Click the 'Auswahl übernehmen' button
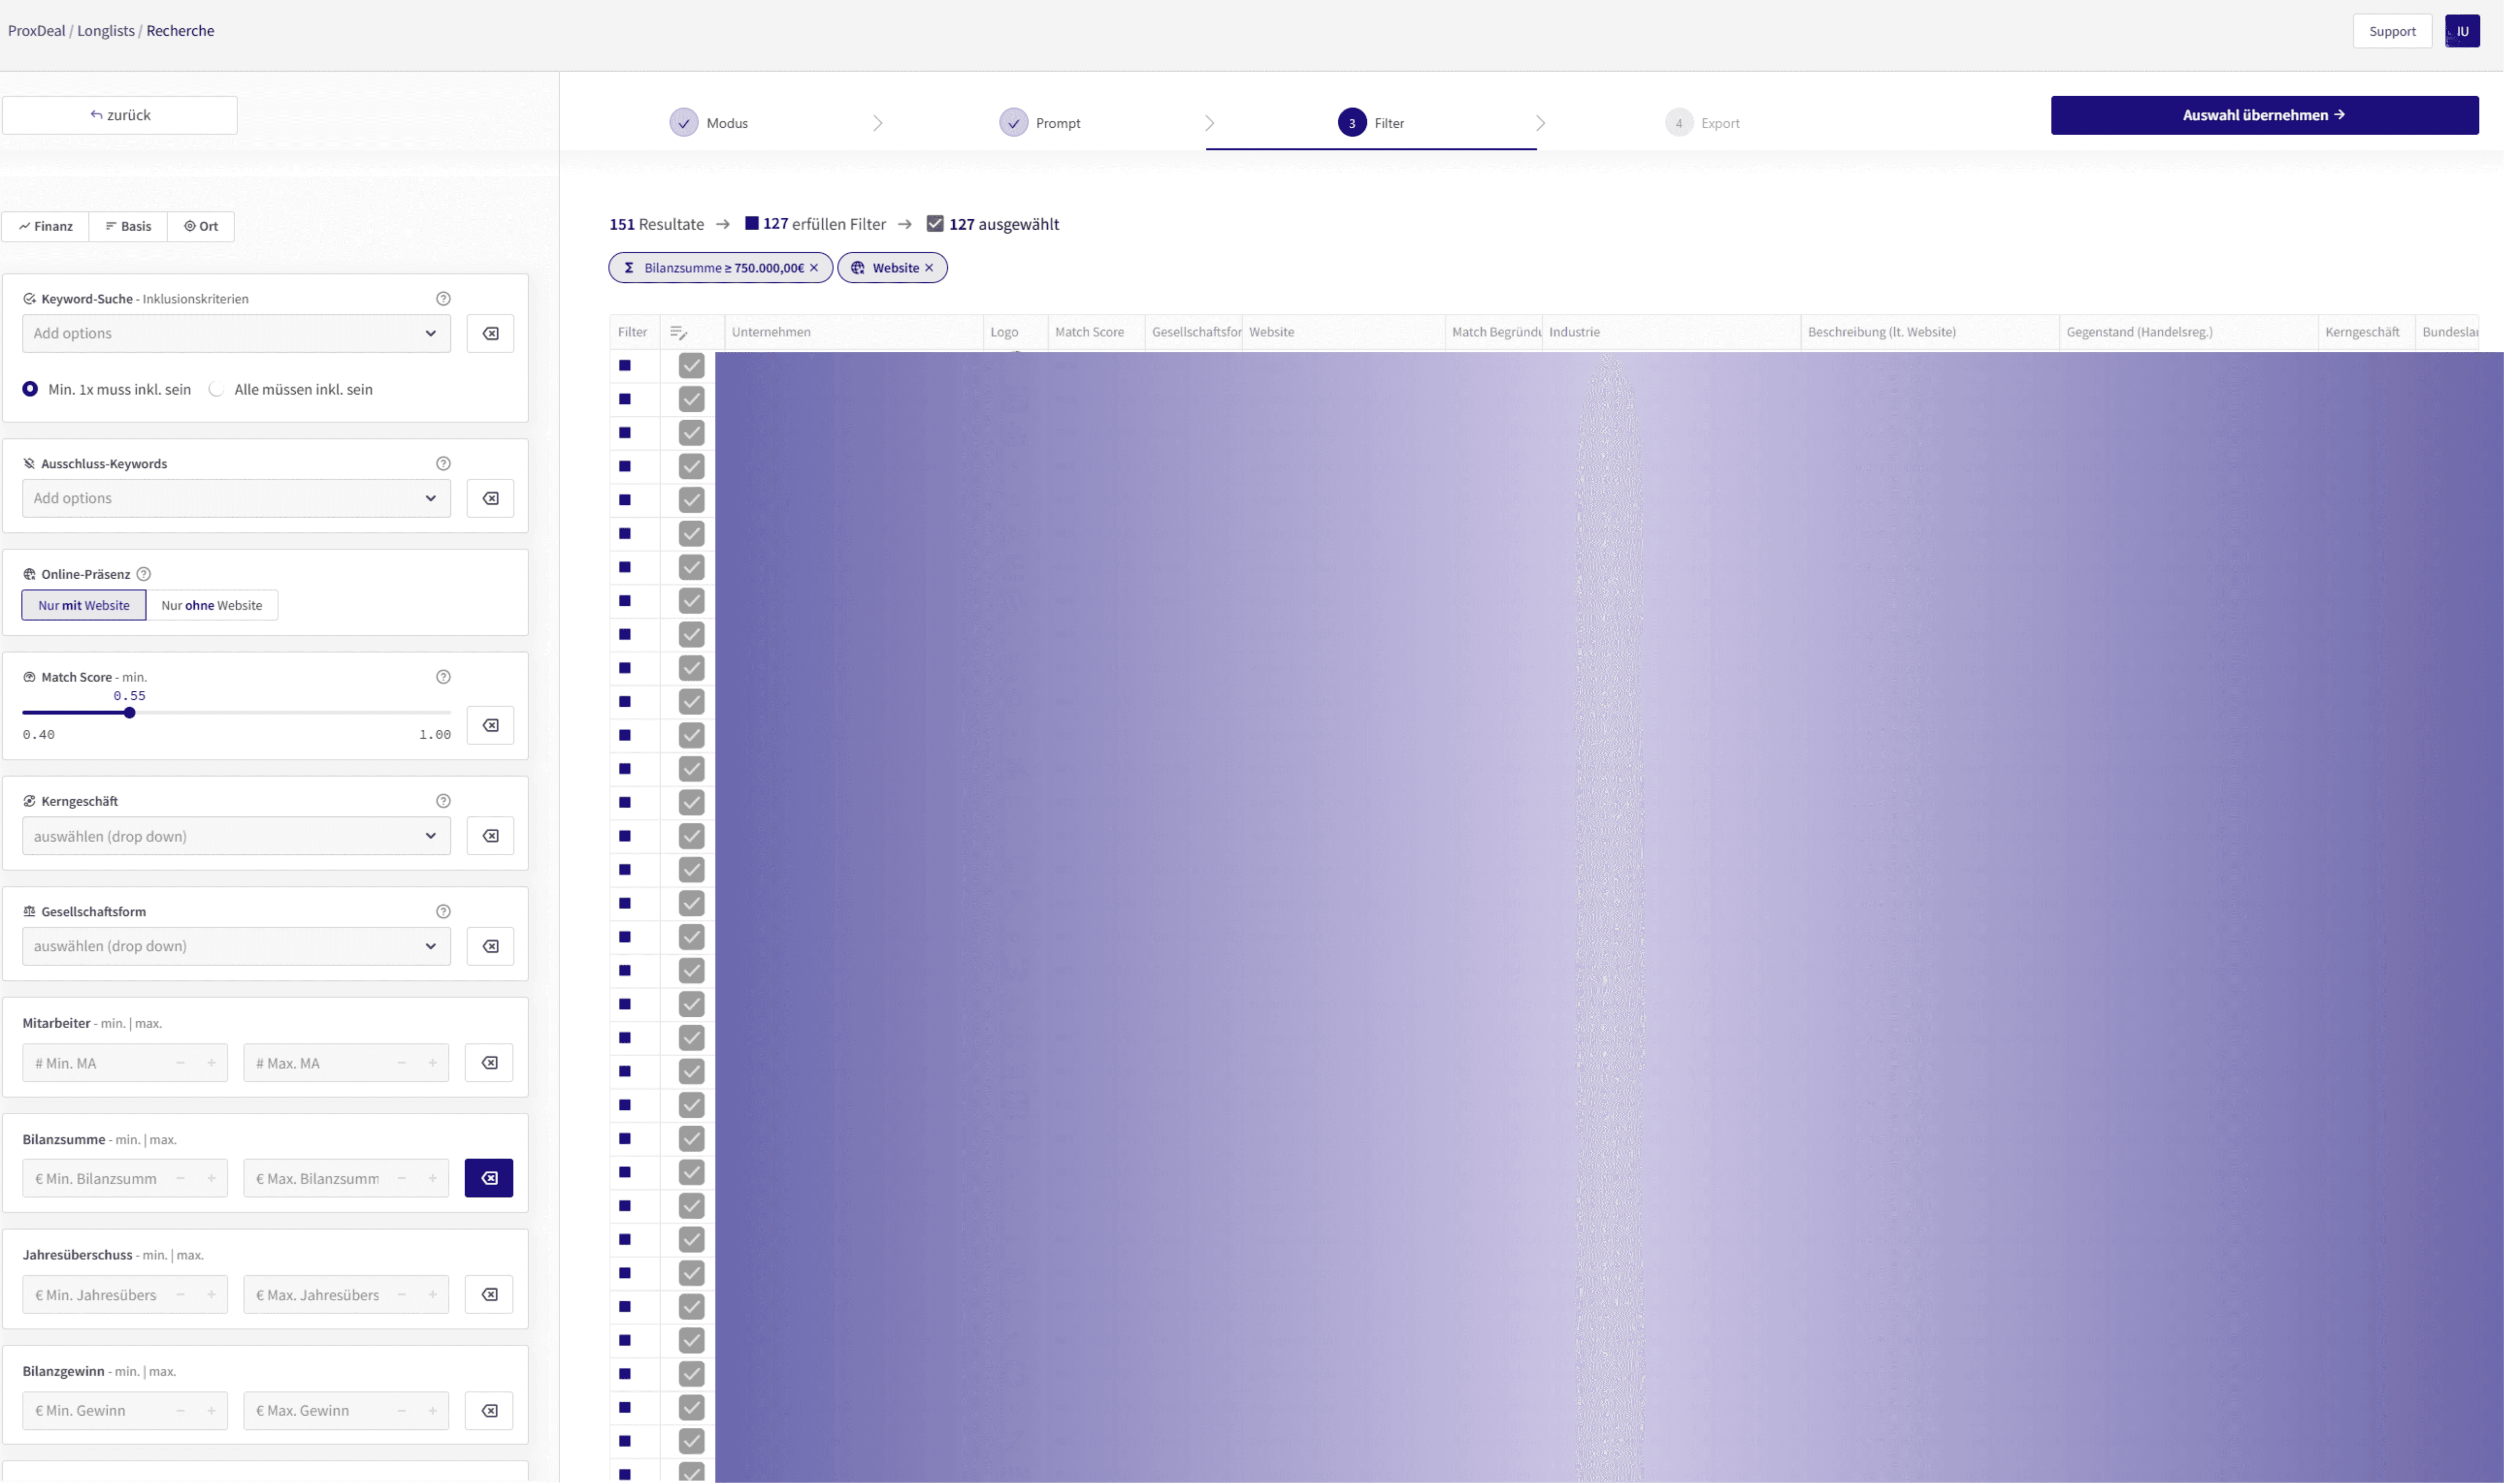This screenshot has width=2505, height=1484. click(2264, 115)
